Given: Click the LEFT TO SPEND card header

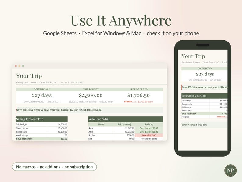Looking at the screenshot, I should click(138, 89).
